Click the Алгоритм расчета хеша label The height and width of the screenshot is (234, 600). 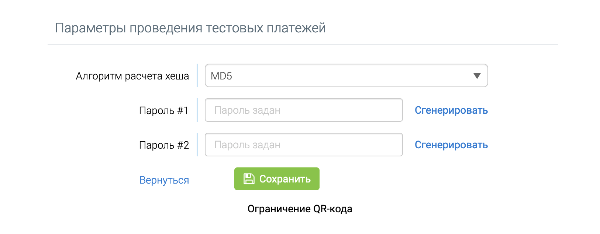click(x=133, y=76)
